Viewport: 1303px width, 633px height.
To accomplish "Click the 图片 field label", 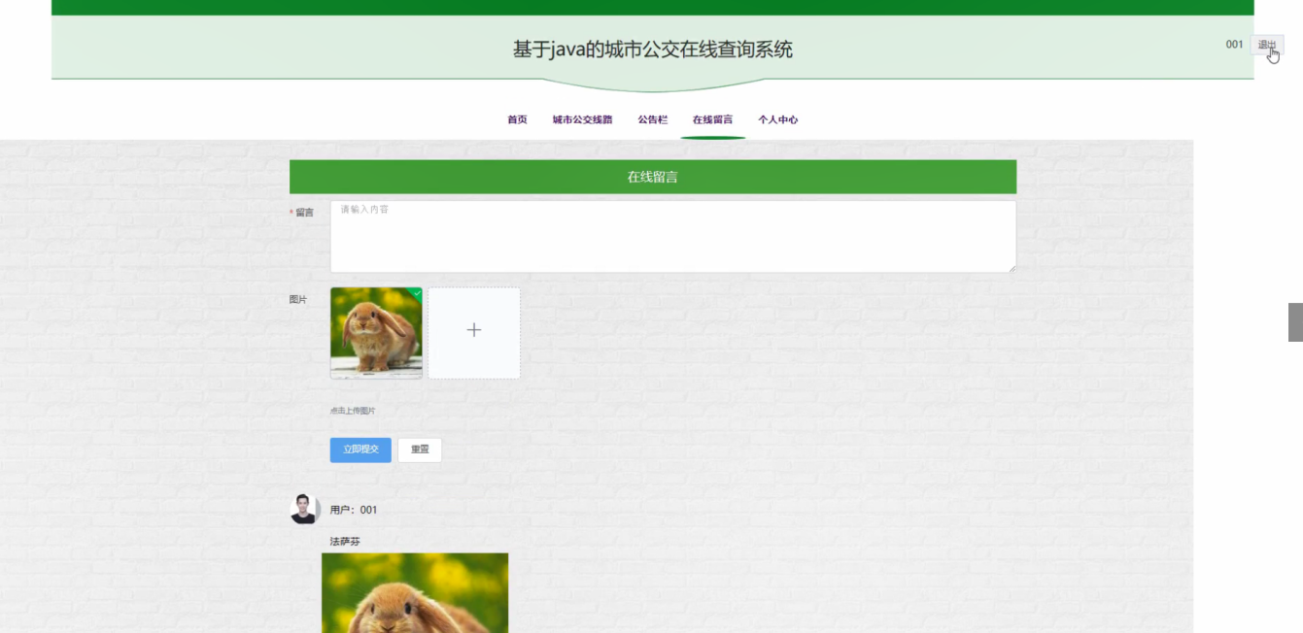I will [298, 299].
